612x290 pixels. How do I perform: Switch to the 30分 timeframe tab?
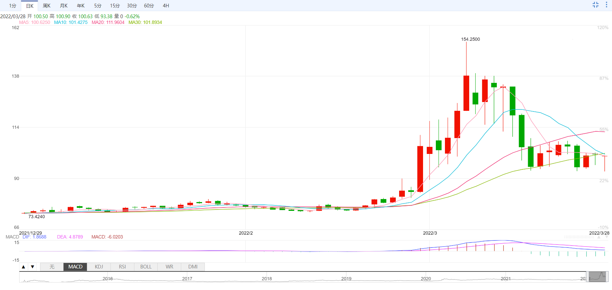tap(132, 6)
